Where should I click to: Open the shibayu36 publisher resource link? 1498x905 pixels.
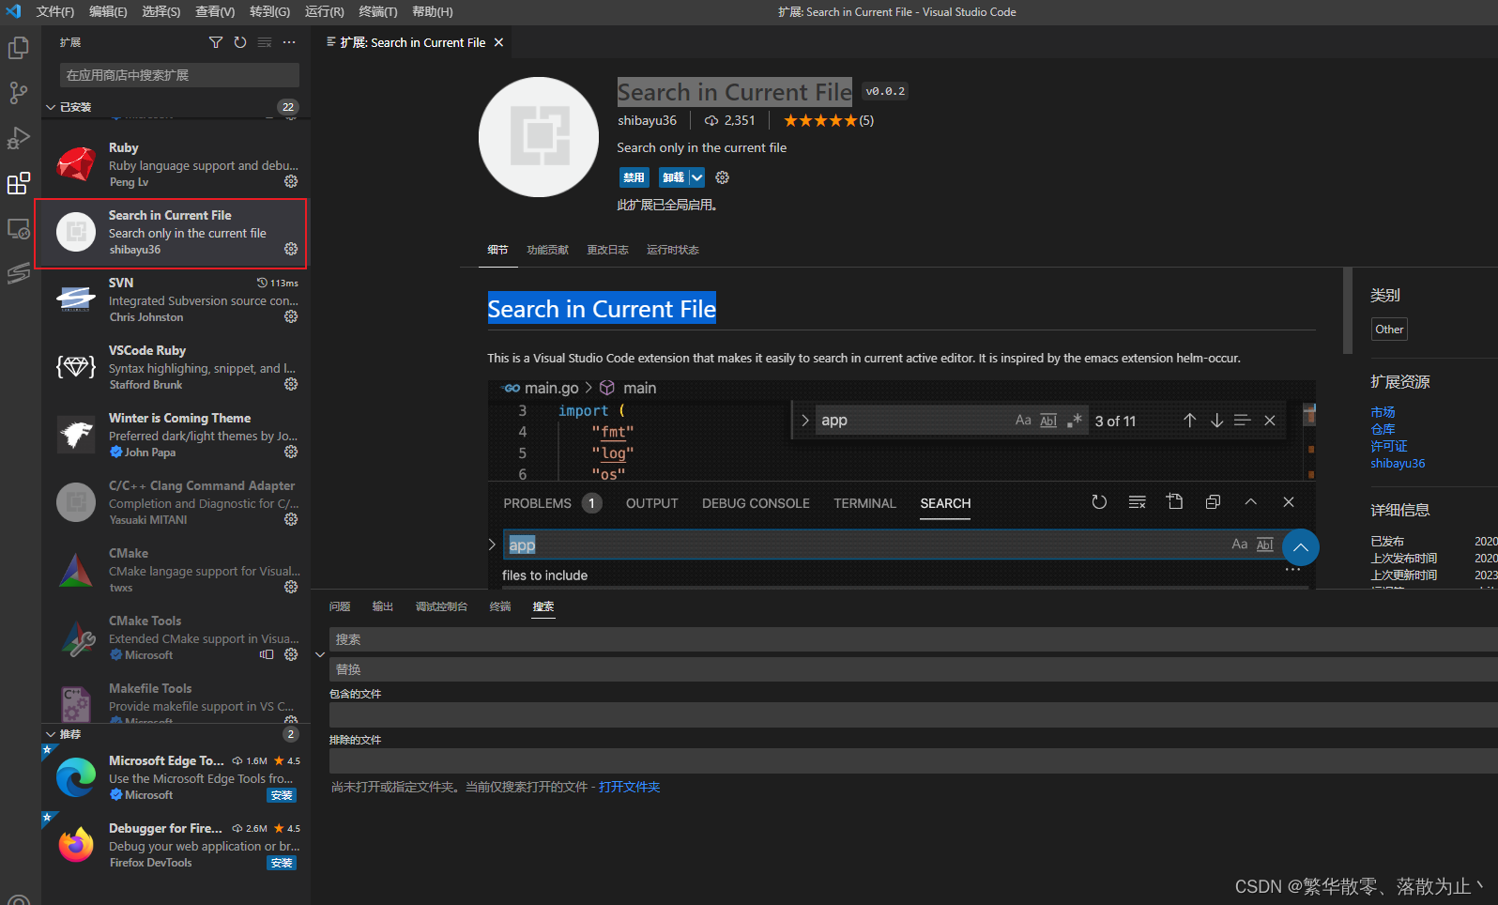coord(1398,463)
